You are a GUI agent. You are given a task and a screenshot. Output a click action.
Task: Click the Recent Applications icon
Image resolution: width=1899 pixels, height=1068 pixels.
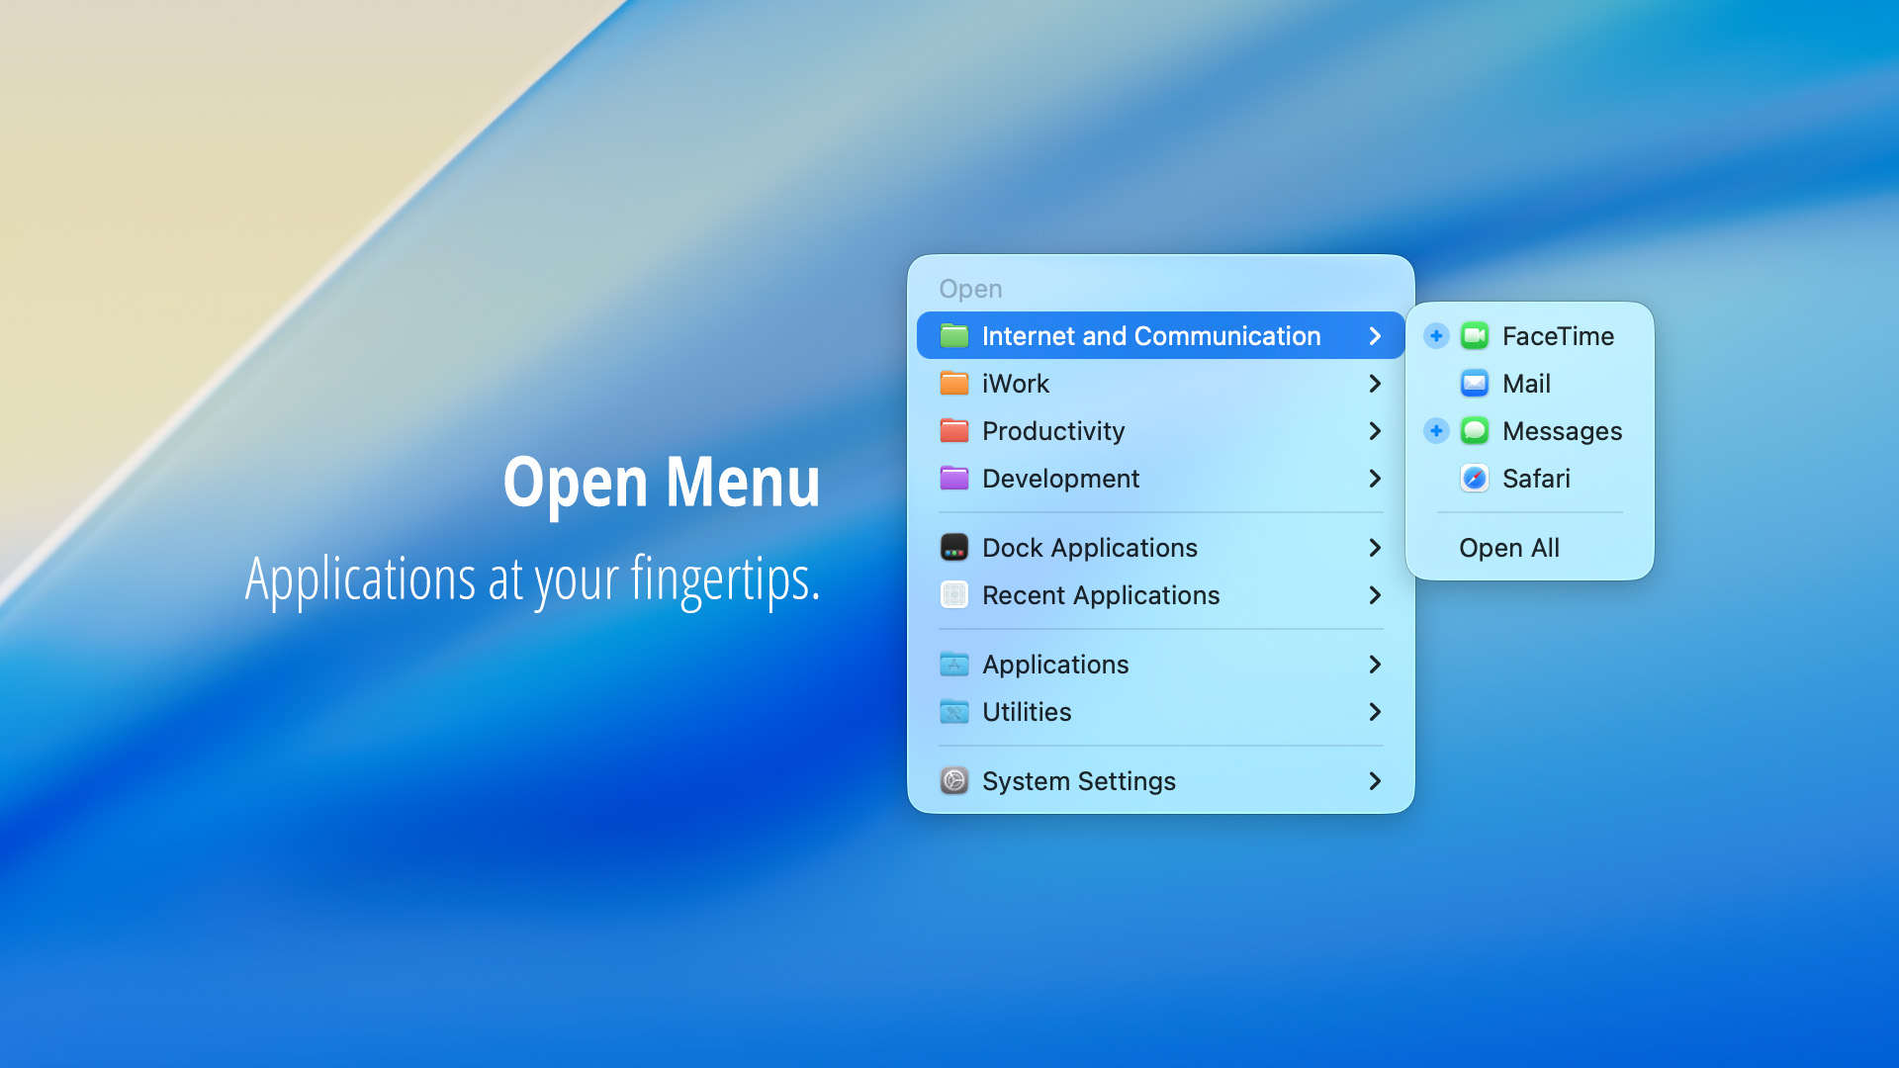[x=954, y=595]
